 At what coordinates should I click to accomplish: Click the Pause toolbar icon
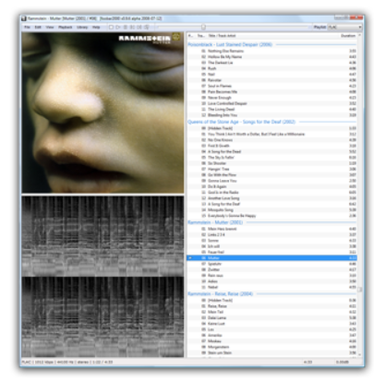point(126,28)
